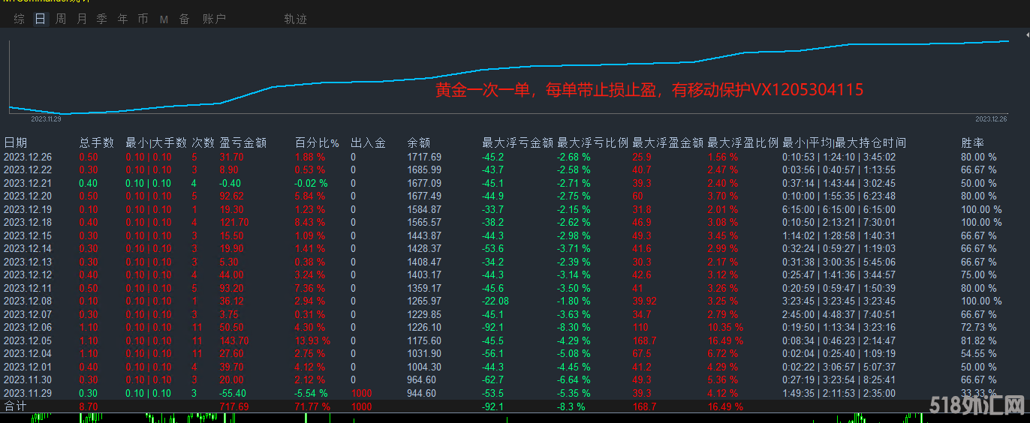The width and height of the screenshot is (1030, 423).
Task: Open the 币 symbol tab
Action: point(143,19)
